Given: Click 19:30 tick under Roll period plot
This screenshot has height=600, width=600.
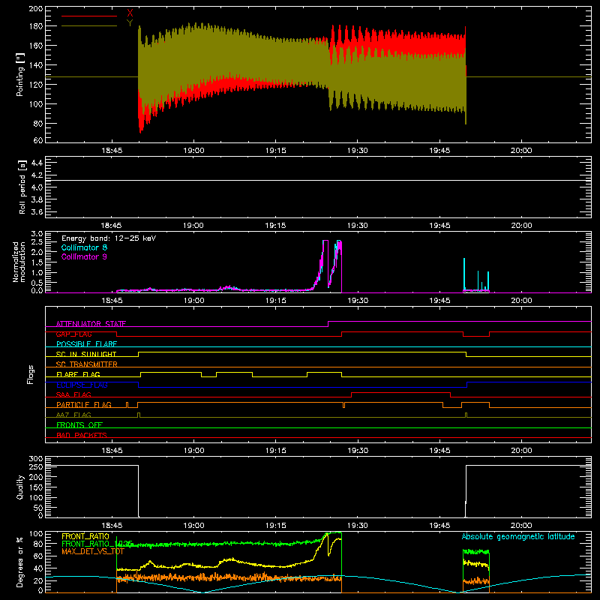Looking at the screenshot, I should click(358, 226).
